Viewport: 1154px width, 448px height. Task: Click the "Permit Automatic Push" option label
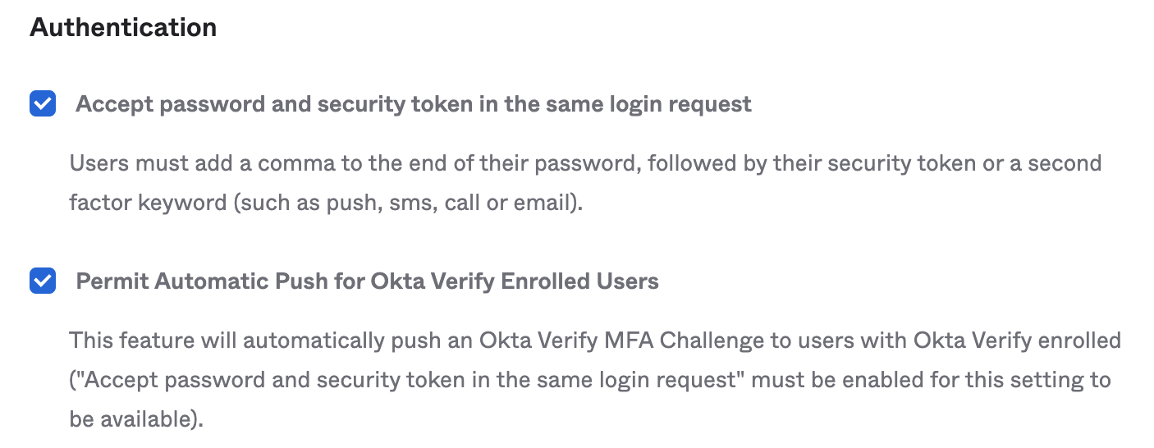pos(367,281)
